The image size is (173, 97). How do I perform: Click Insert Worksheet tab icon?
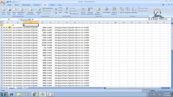pyautogui.click(x=25, y=88)
